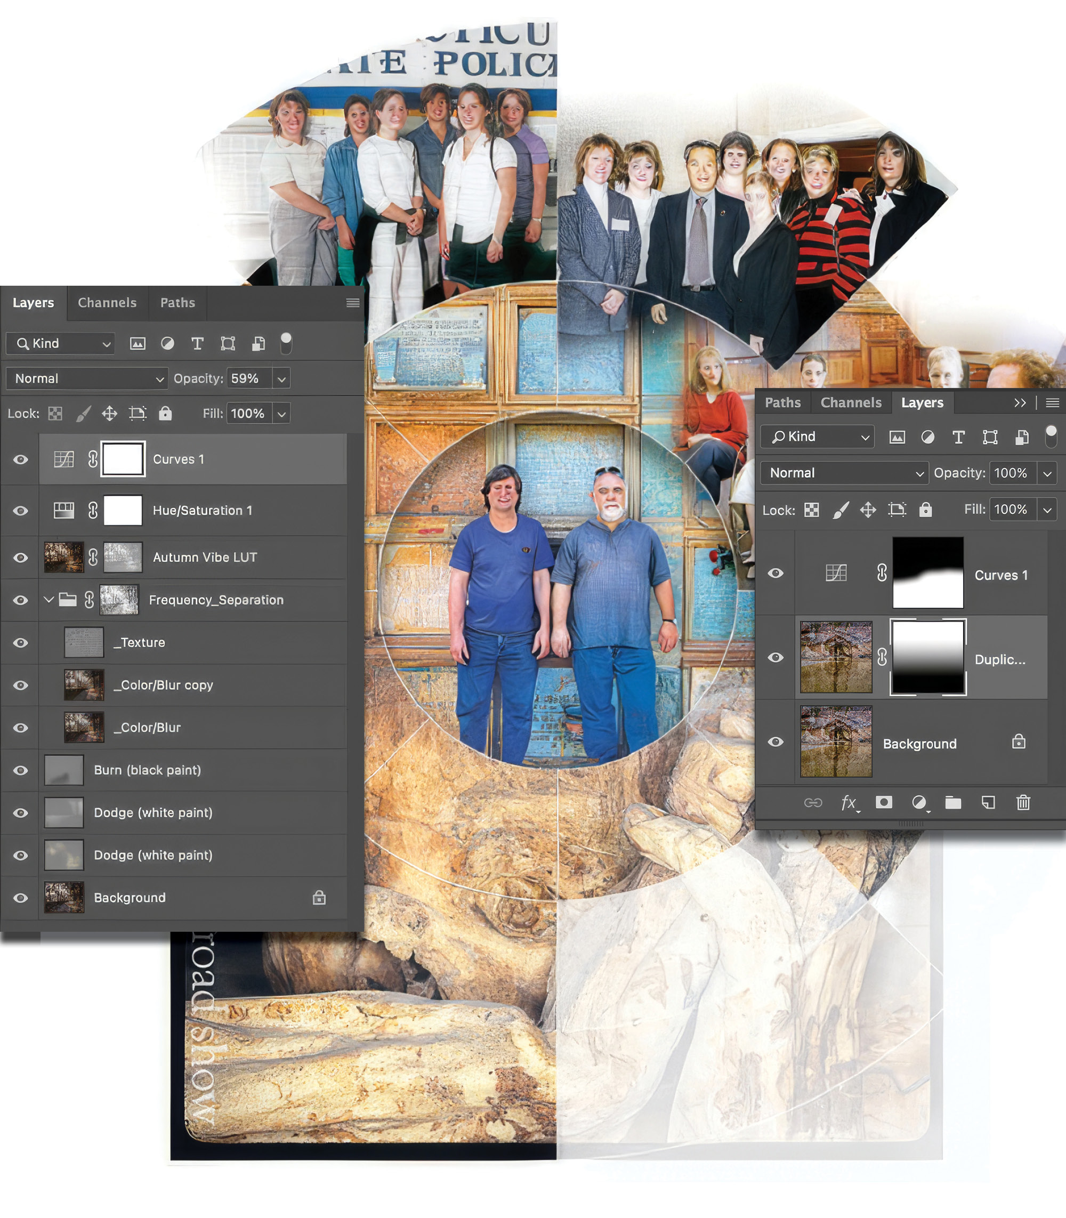This screenshot has width=1066, height=1218.
Task: Switch to Channels tab in left panel
Action: click(x=107, y=303)
